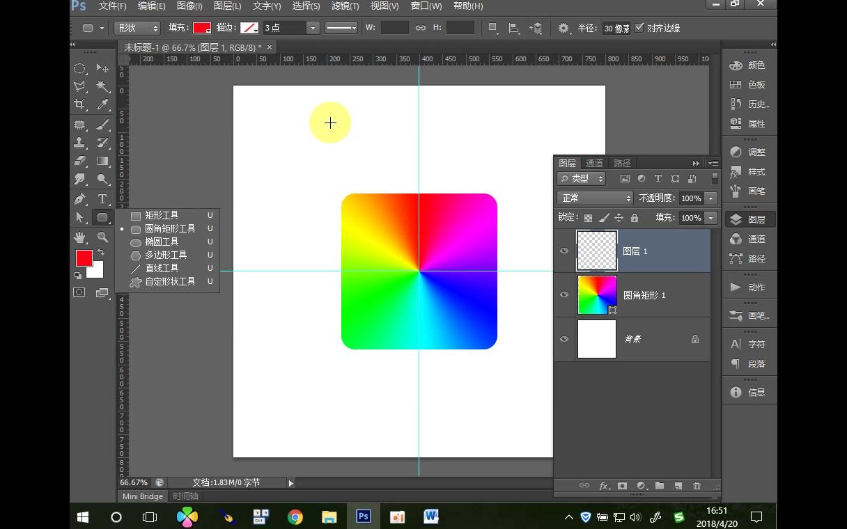Open the 历史 panel button
Screen dimensions: 847x529
[x=749, y=104]
